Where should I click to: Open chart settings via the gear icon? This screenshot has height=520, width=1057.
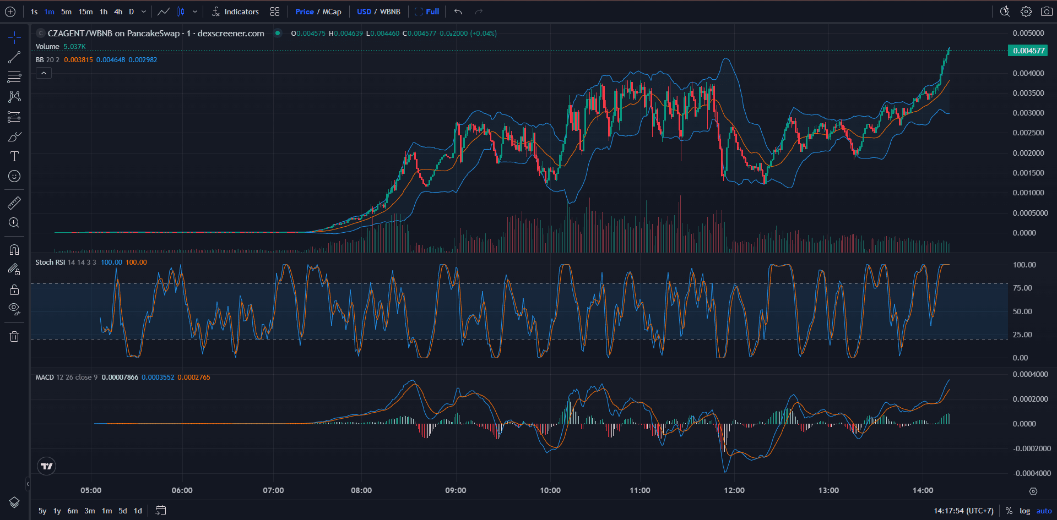point(1025,11)
